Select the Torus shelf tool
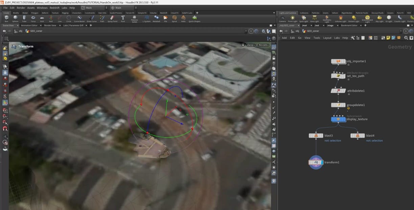Viewport: 414px width, 210px height. click(33, 18)
